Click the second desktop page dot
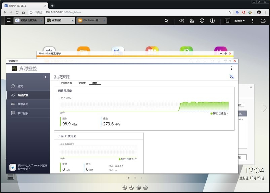 [135, 178]
